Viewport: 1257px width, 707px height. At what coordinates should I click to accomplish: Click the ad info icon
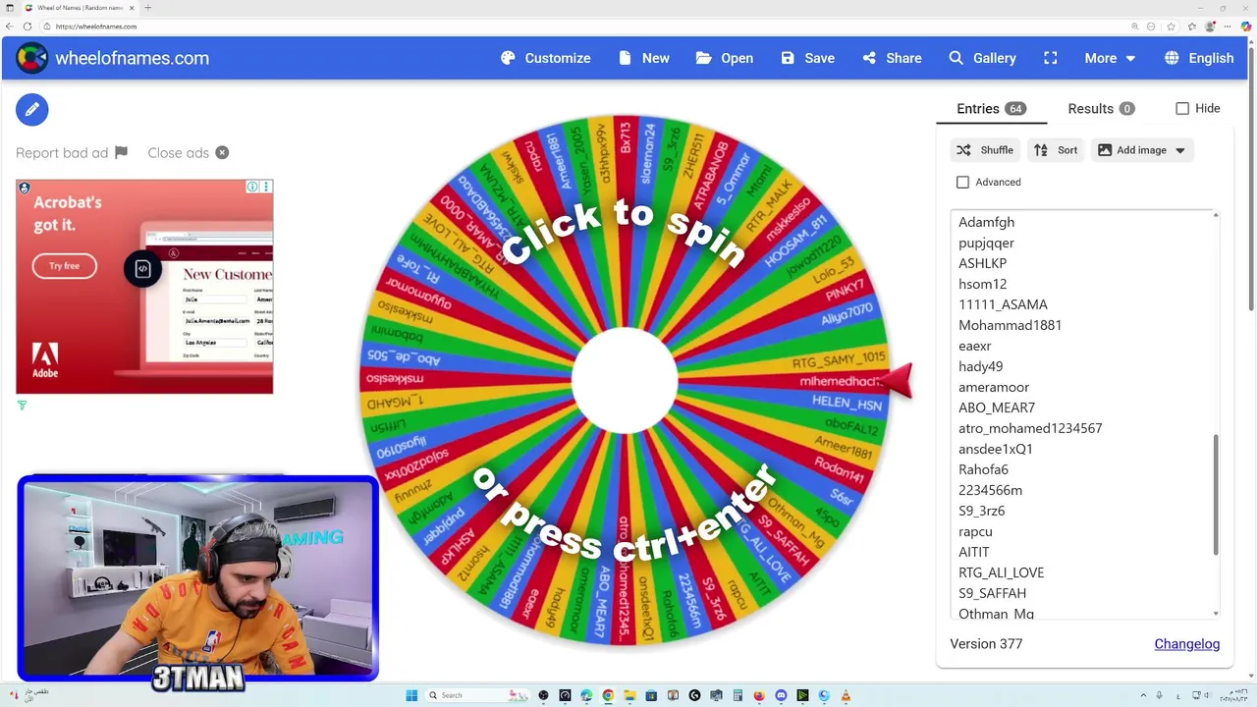[252, 187]
